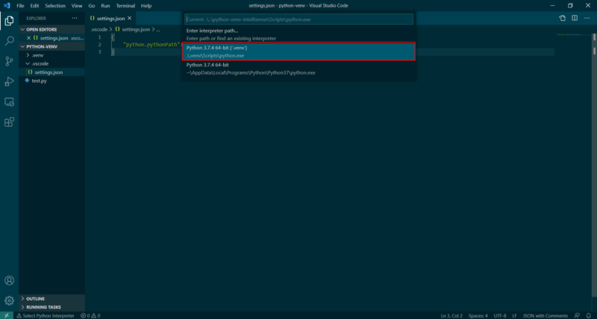Select Python 3.7.4 64-bit ('.venv') interpreter

(298, 51)
